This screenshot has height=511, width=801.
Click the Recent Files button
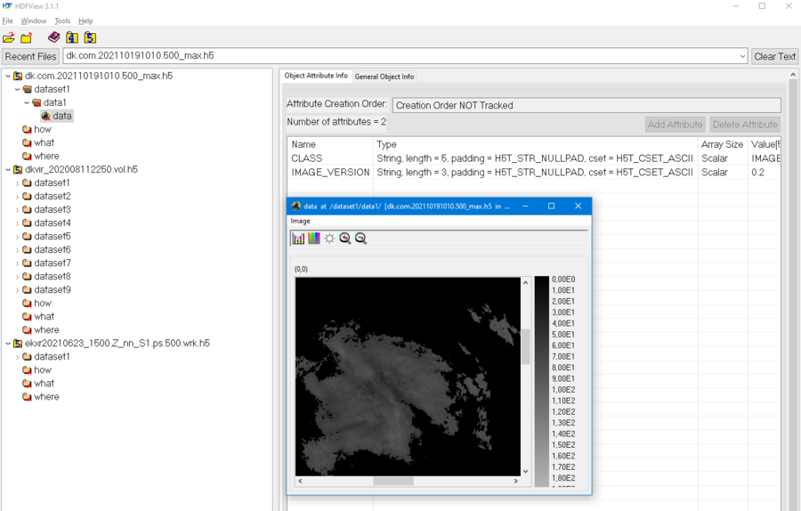pos(31,56)
